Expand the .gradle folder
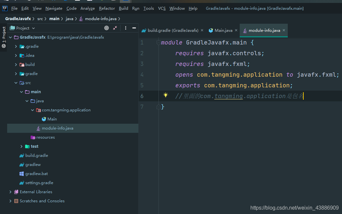342x214 pixels. point(16,46)
